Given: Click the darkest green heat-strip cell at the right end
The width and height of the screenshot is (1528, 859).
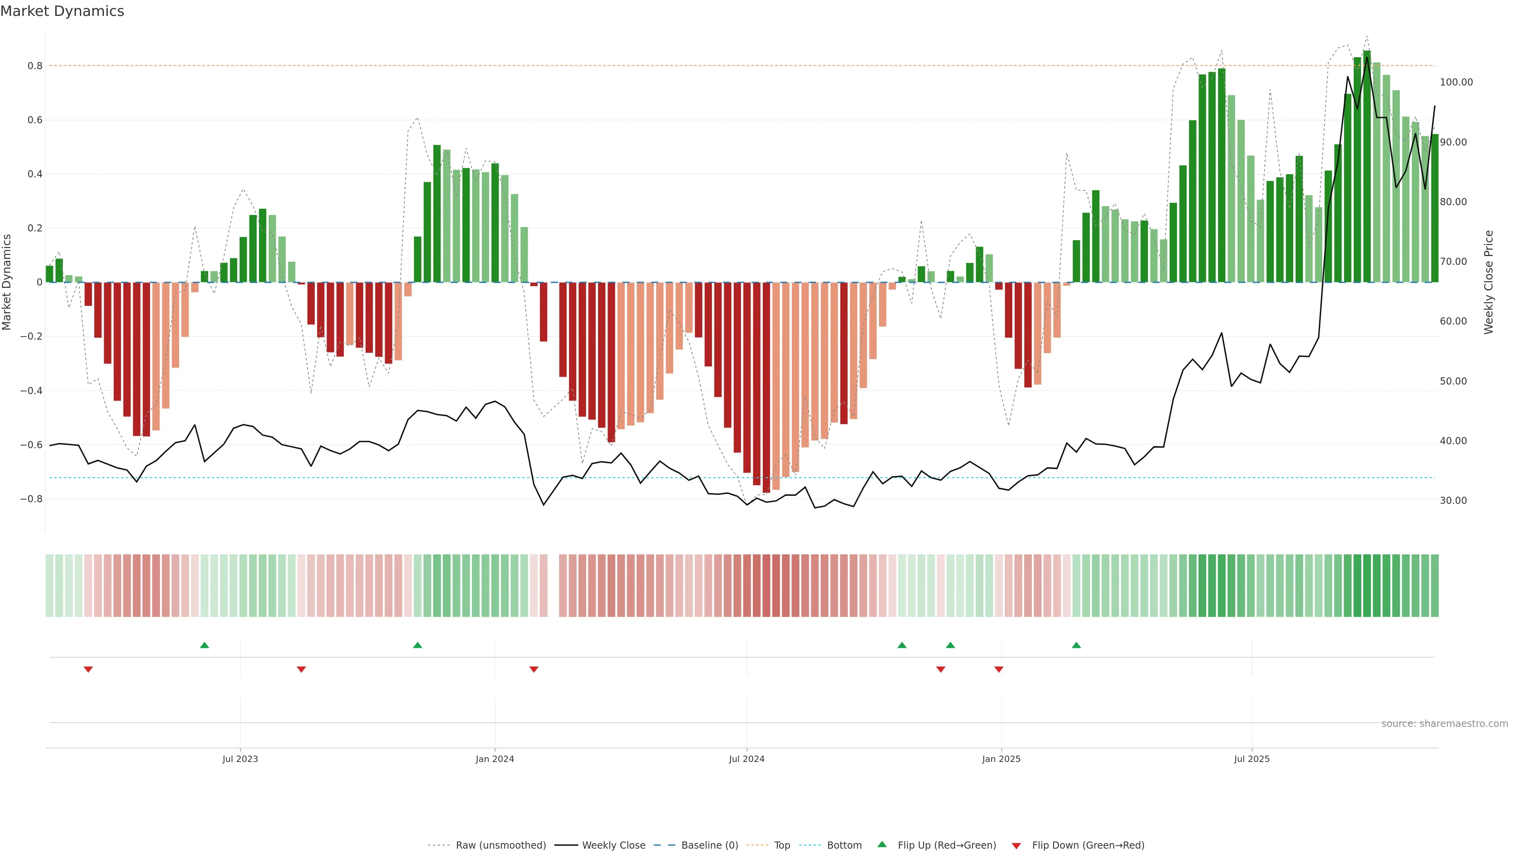Looking at the screenshot, I should coord(1367,585).
